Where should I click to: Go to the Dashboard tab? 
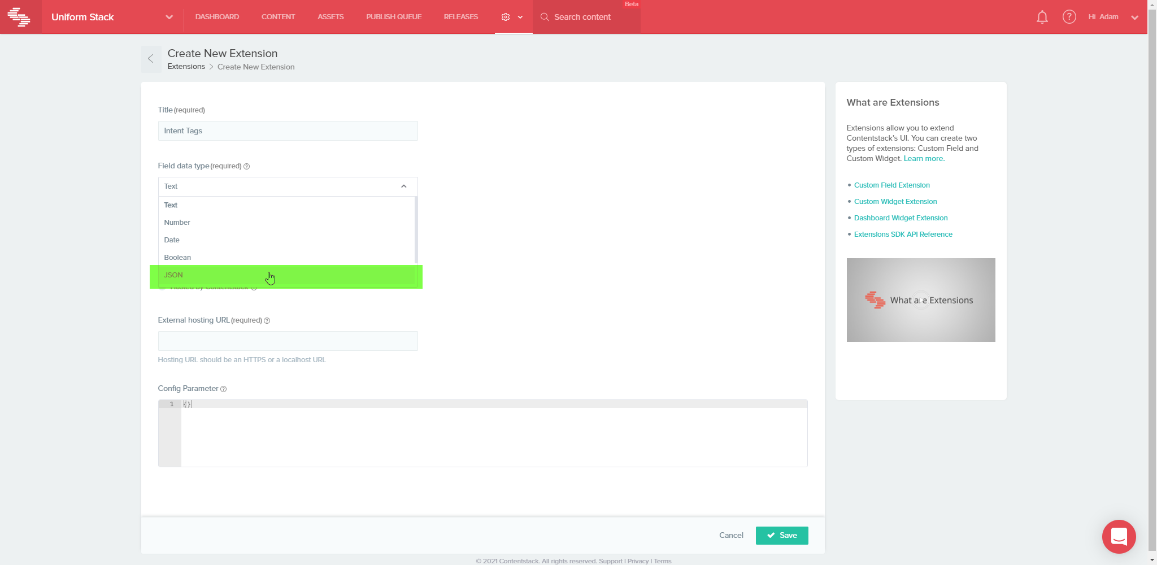pyautogui.click(x=217, y=17)
